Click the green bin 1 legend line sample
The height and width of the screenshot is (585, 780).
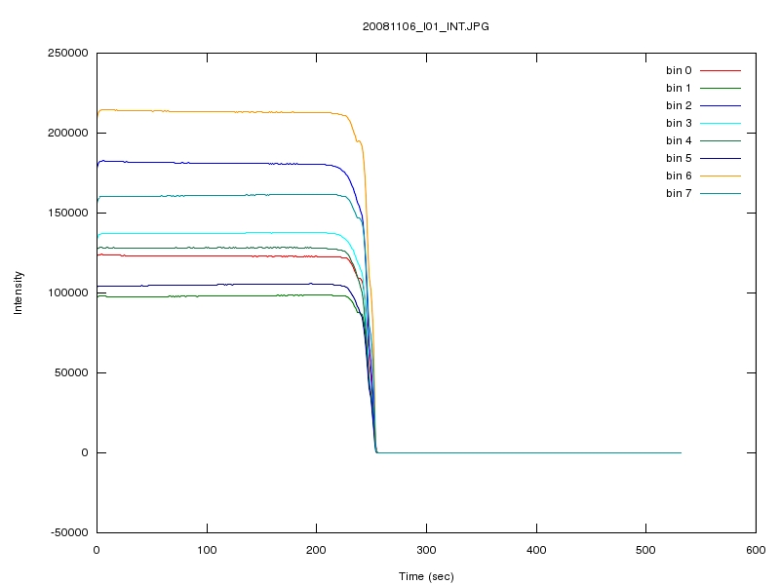pos(721,88)
